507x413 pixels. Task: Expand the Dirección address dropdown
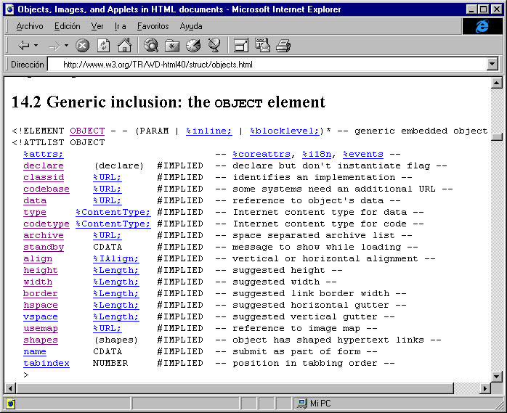[492, 64]
